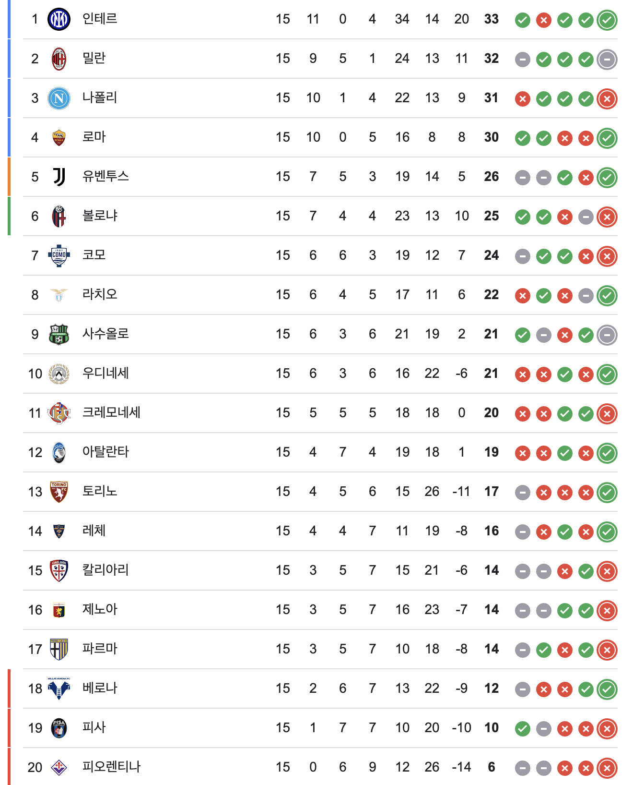
Task: Open the 인테르 team link
Action: pyautogui.click(x=100, y=19)
